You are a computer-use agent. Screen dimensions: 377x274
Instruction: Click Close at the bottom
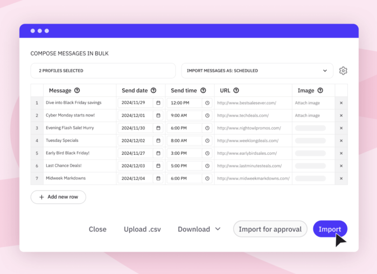97,229
